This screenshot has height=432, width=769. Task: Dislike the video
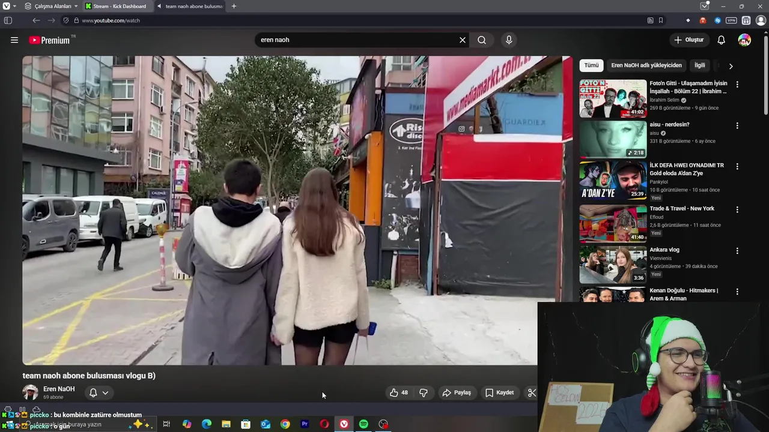pos(424,392)
